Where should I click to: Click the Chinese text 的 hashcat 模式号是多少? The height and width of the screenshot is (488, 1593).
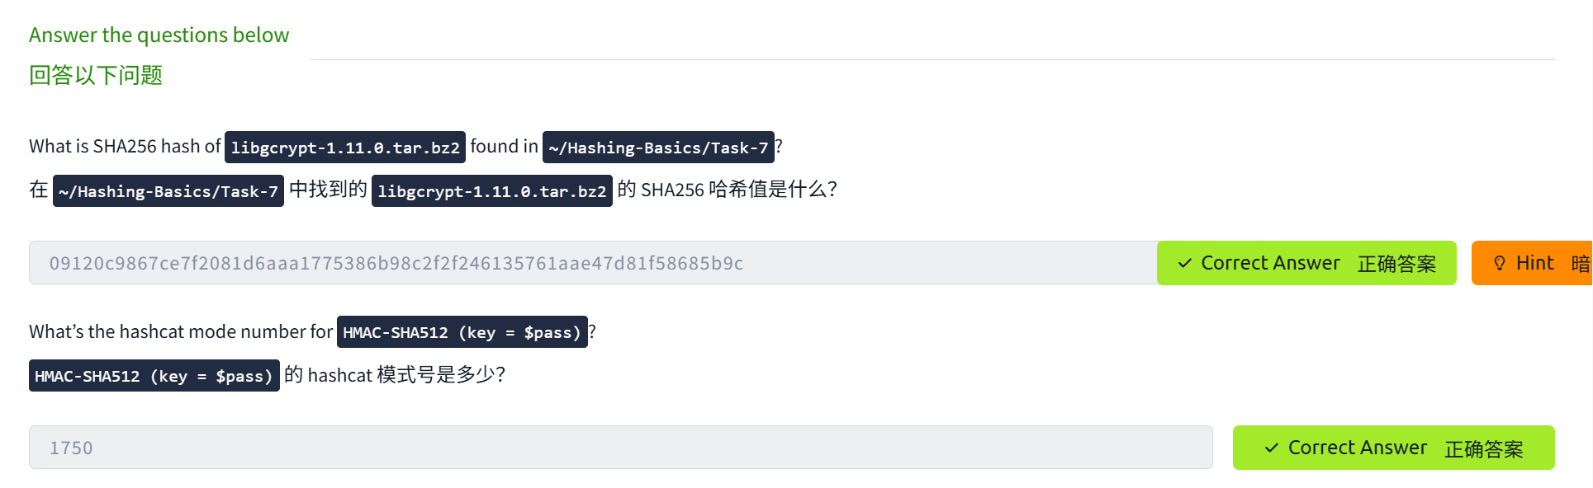pyautogui.click(x=395, y=375)
